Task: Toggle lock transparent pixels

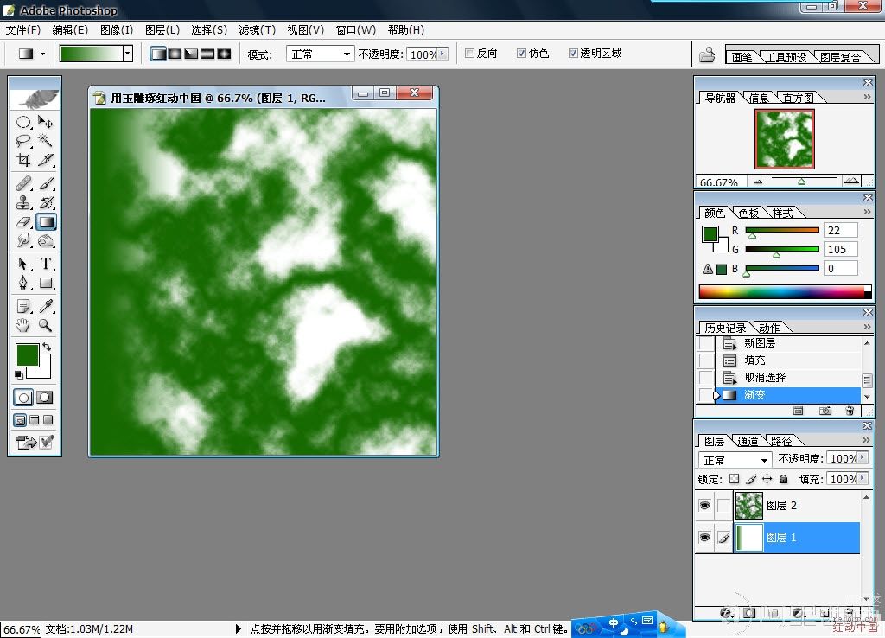Action: pyautogui.click(x=734, y=479)
